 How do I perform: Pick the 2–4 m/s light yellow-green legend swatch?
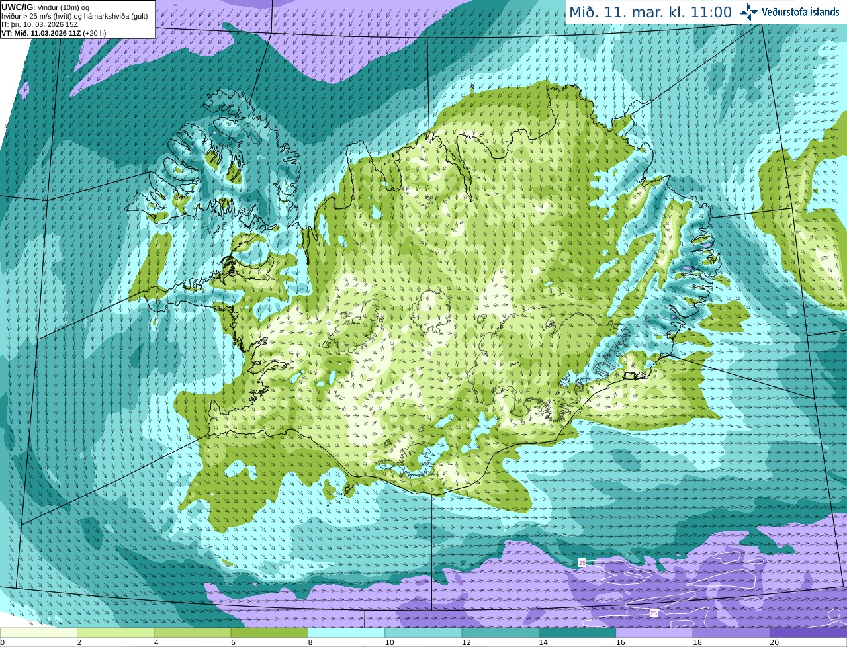(115, 632)
